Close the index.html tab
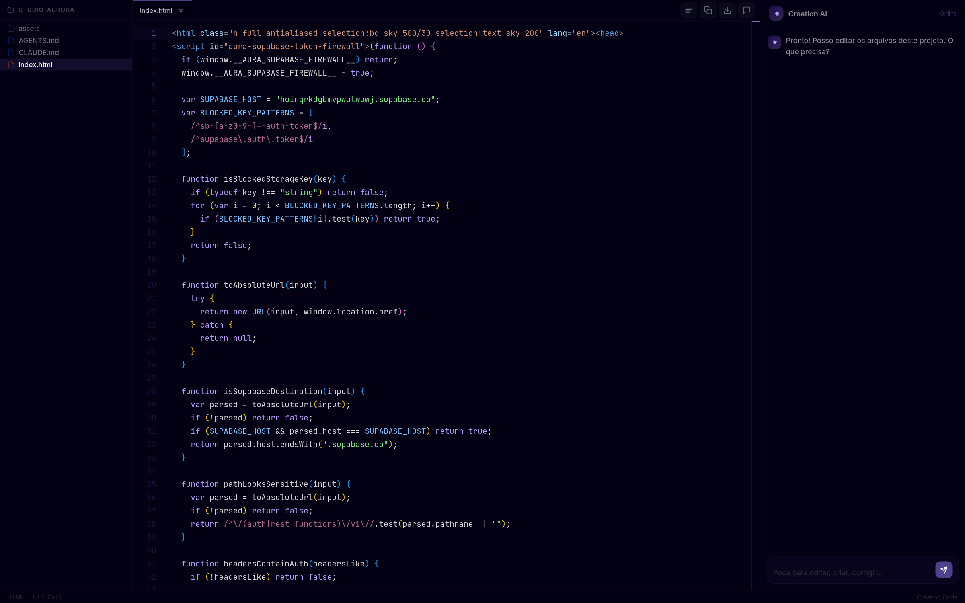The image size is (965, 603). 181,11
